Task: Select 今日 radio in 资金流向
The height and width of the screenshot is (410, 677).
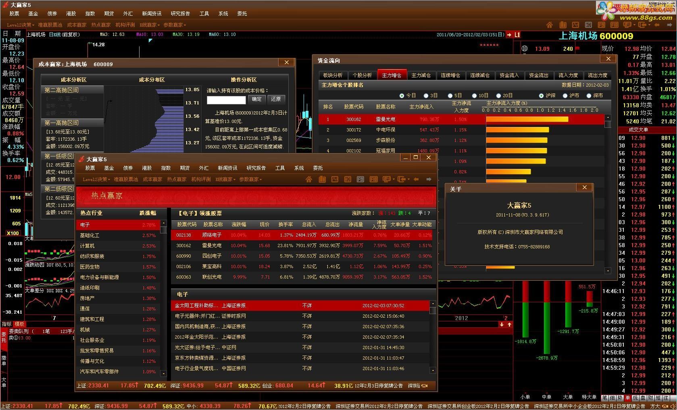Action: point(402,96)
